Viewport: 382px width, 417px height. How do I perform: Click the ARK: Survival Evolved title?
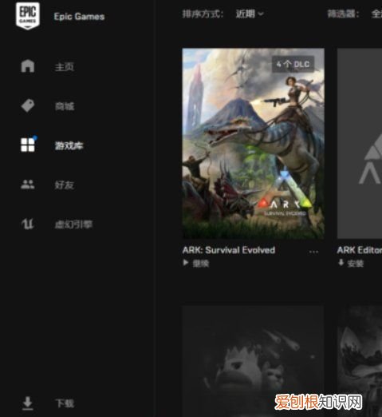pos(229,250)
